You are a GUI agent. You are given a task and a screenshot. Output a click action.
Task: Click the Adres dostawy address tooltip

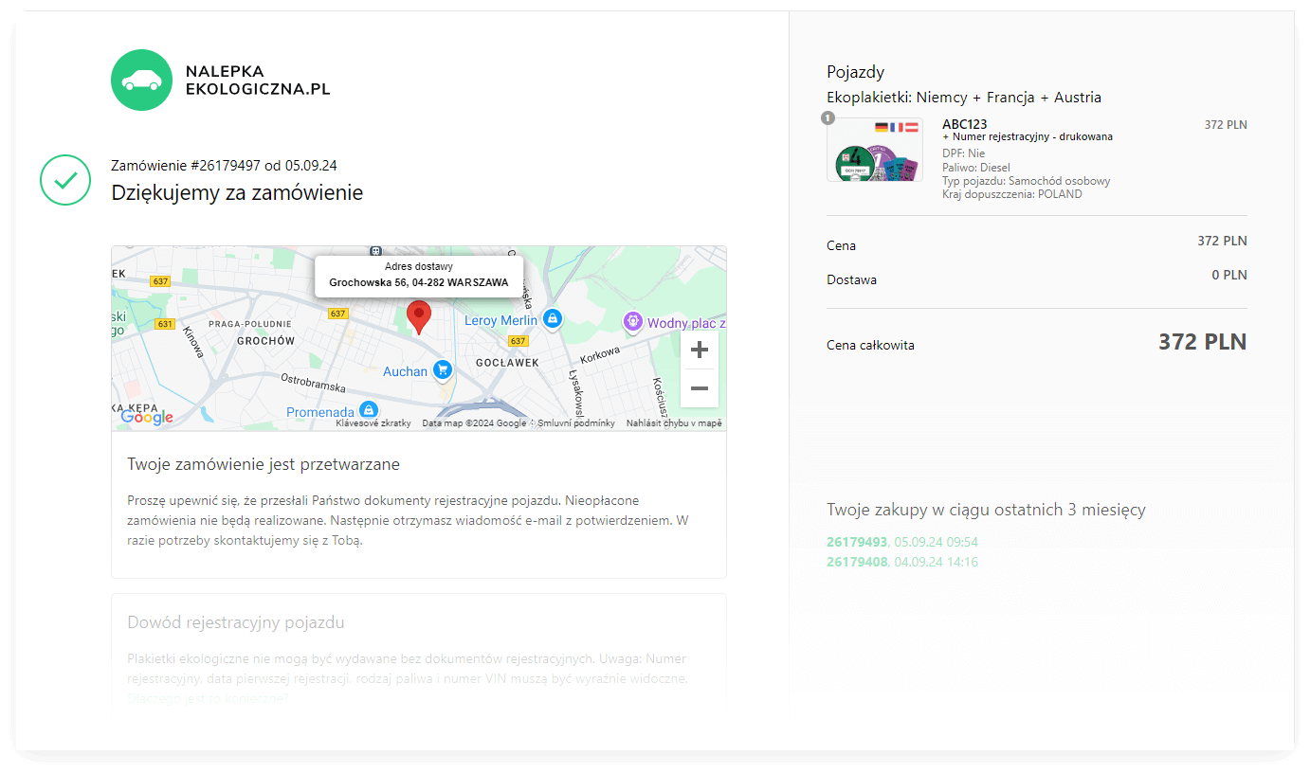point(418,275)
